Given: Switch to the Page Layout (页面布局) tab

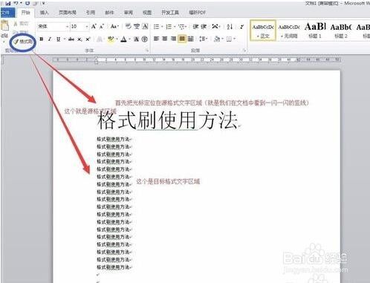Looking at the screenshot, I should [x=68, y=13].
